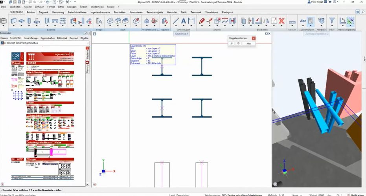Click the Notifications button in status bar
The width and height of the screenshot is (366, 196).
[x=356, y=195]
